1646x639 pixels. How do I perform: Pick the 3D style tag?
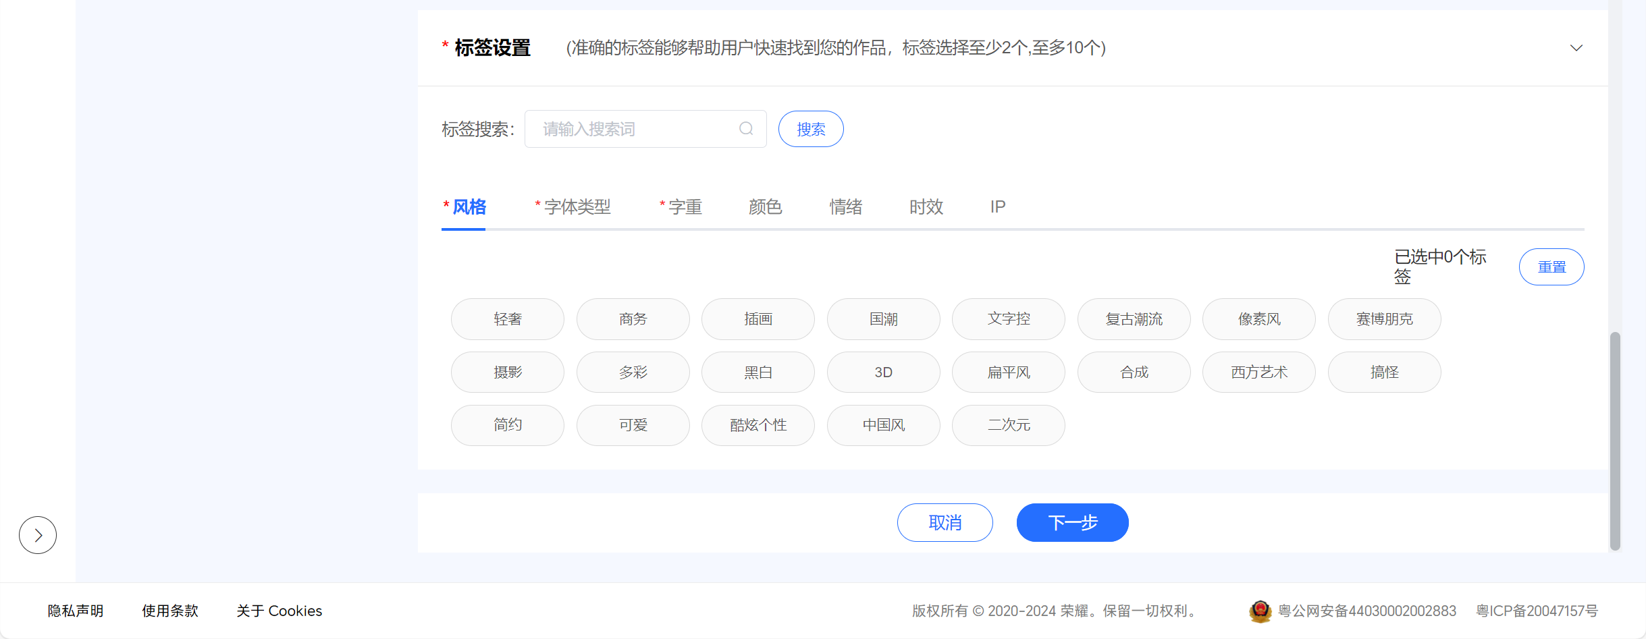click(883, 372)
